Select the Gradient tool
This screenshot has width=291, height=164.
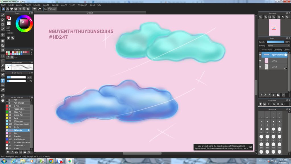tap(3, 50)
